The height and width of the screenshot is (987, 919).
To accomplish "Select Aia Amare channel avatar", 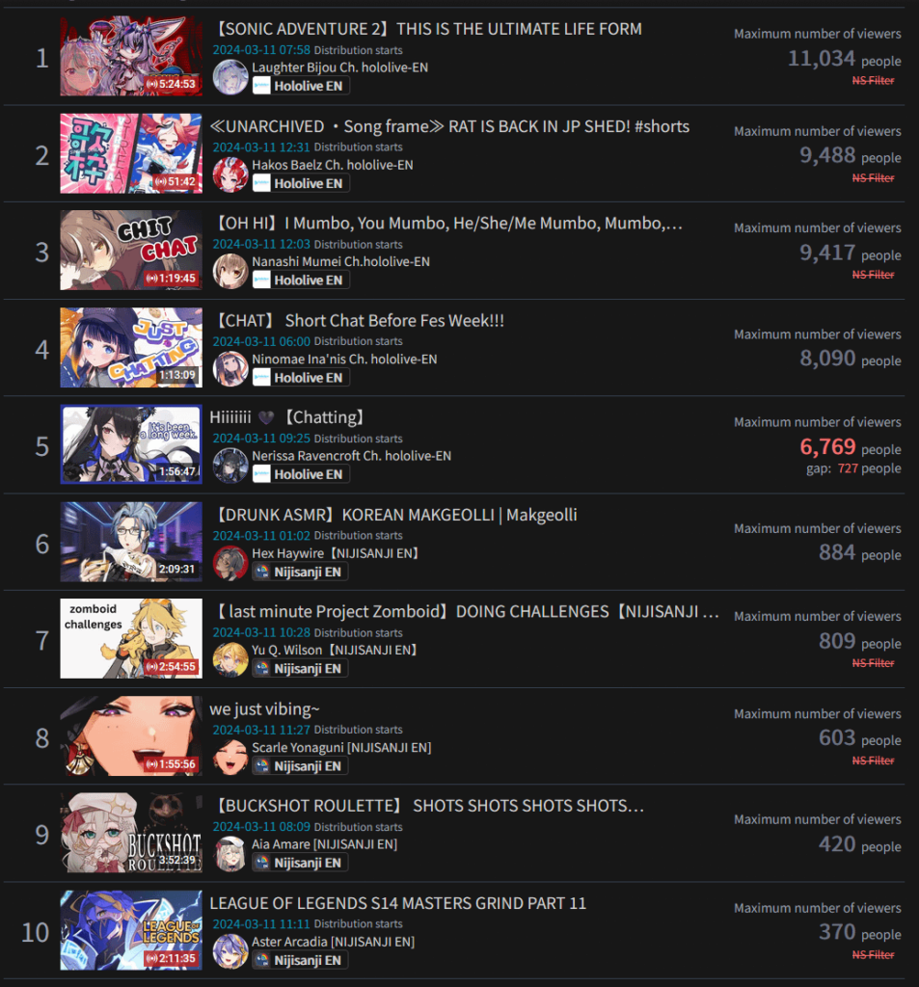I will [230, 854].
